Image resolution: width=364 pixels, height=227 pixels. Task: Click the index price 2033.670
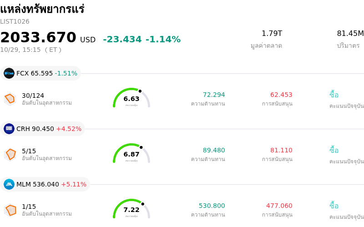[x=38, y=37]
